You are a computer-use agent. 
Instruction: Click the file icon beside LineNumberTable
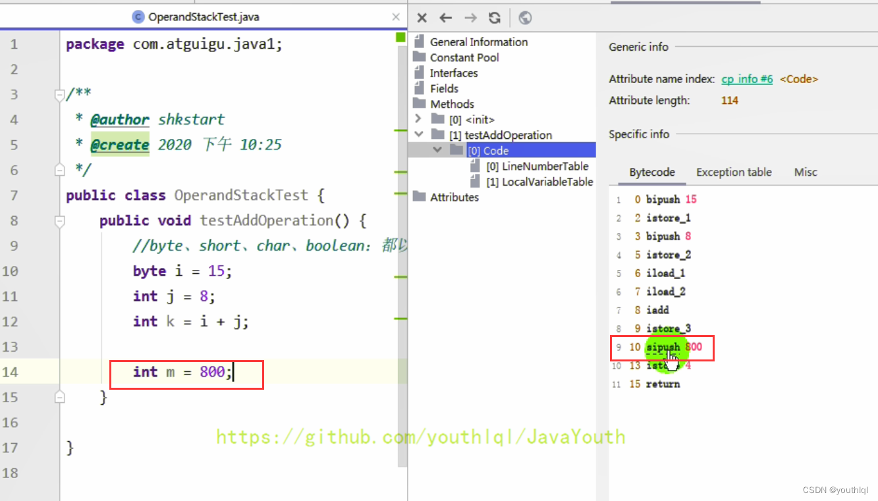pos(475,165)
